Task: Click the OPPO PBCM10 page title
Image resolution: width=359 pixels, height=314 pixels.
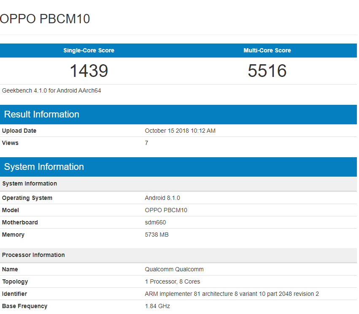Action: 45,19
